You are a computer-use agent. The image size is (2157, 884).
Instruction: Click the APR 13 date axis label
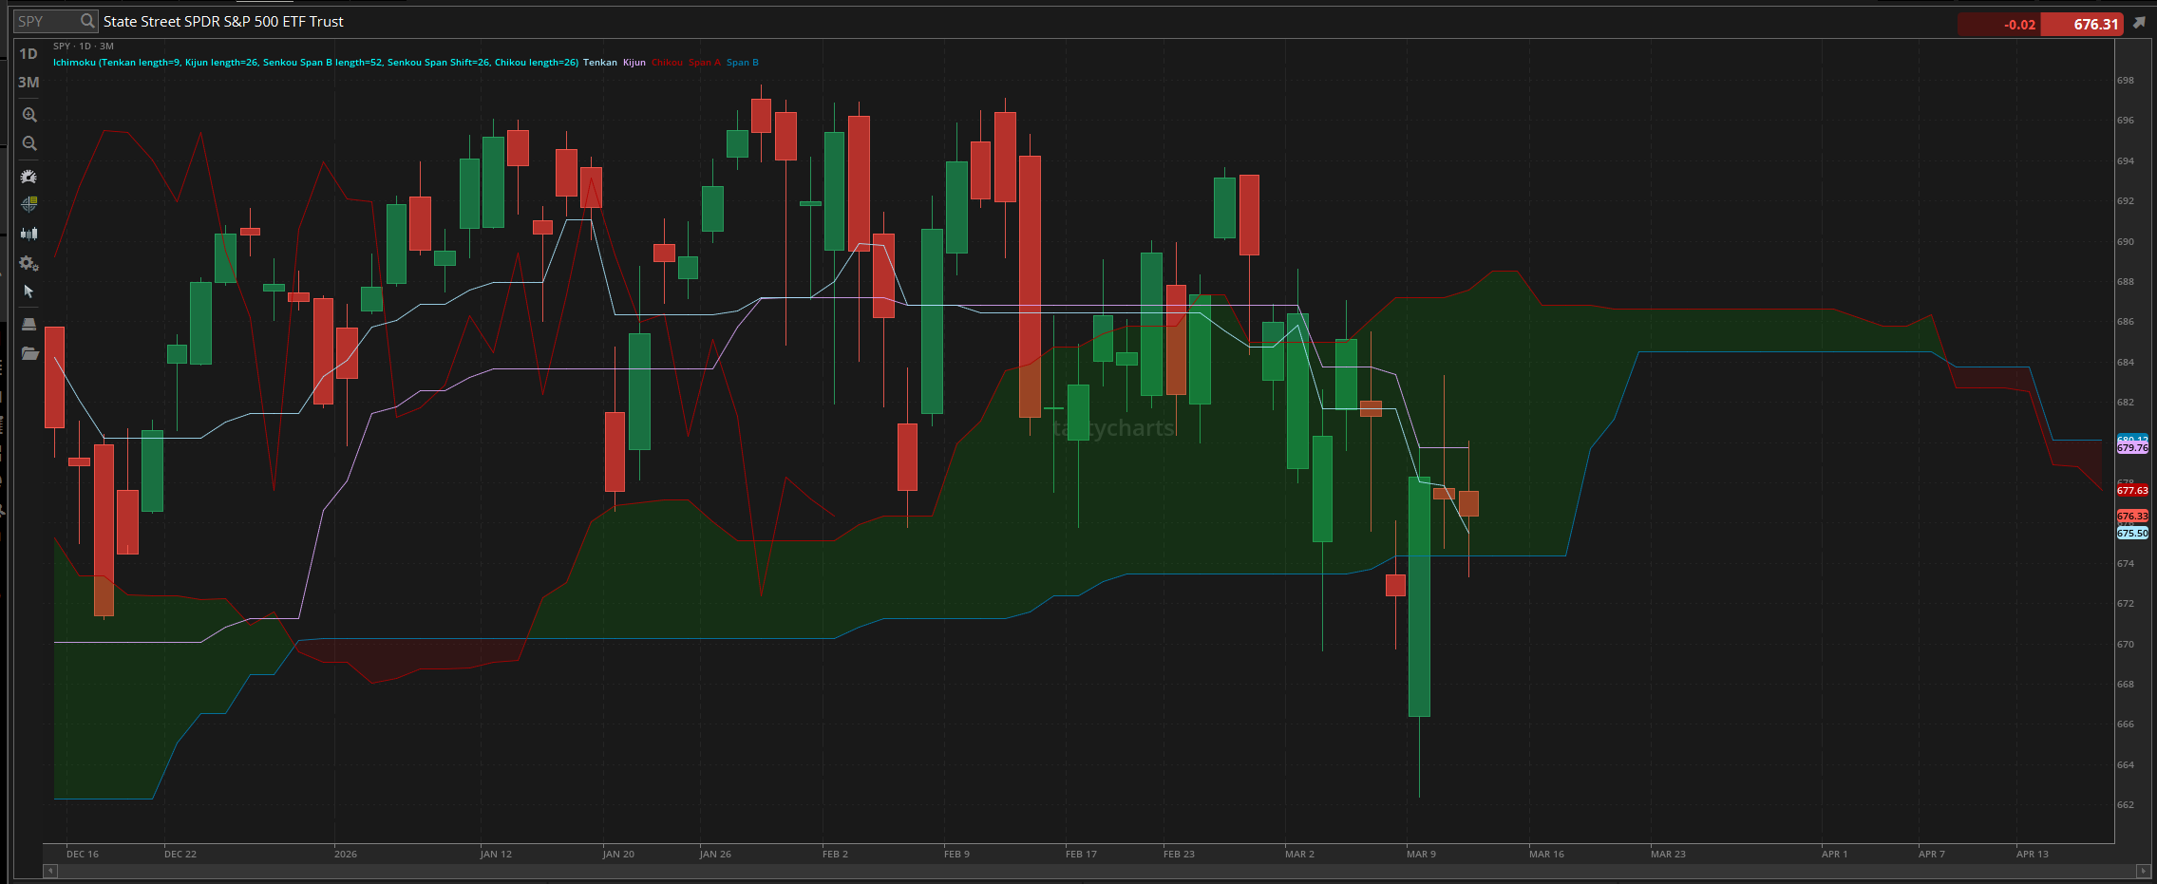2033,855
